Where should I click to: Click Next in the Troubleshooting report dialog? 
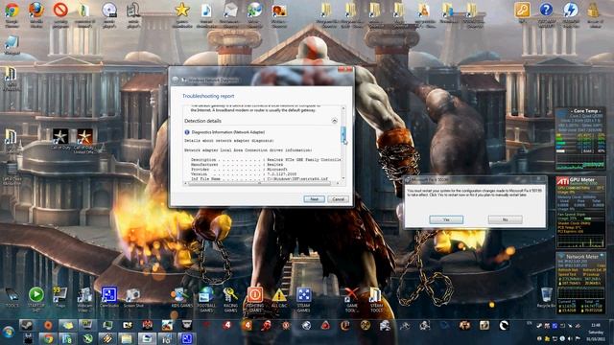(314, 199)
